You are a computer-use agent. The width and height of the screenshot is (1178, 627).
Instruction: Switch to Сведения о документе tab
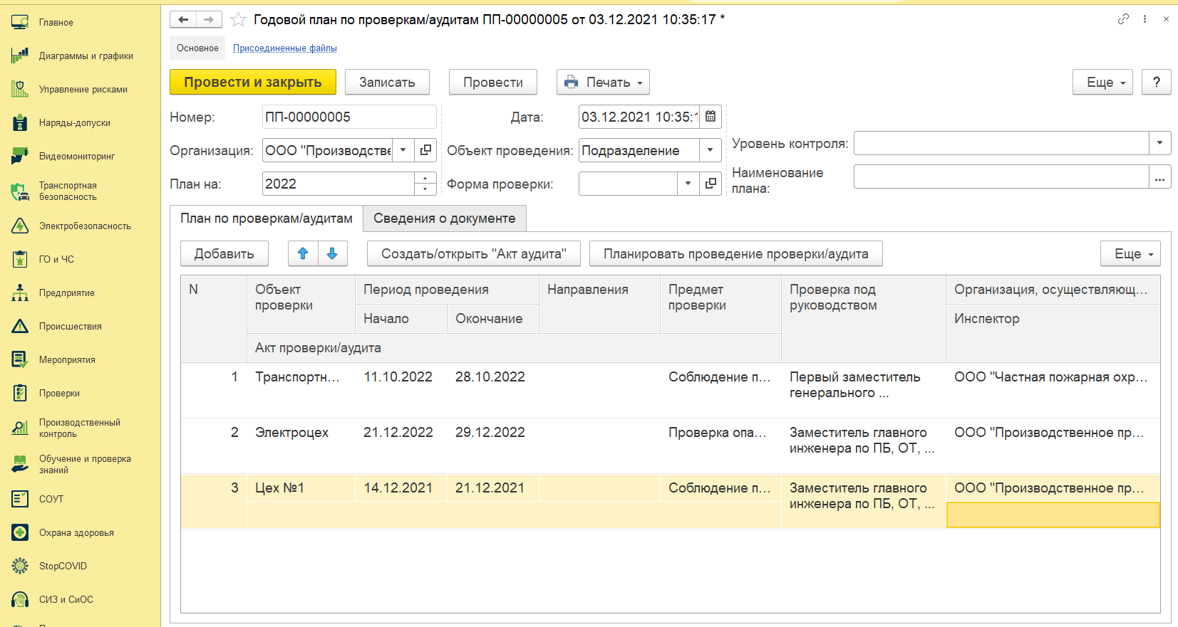[x=445, y=218]
